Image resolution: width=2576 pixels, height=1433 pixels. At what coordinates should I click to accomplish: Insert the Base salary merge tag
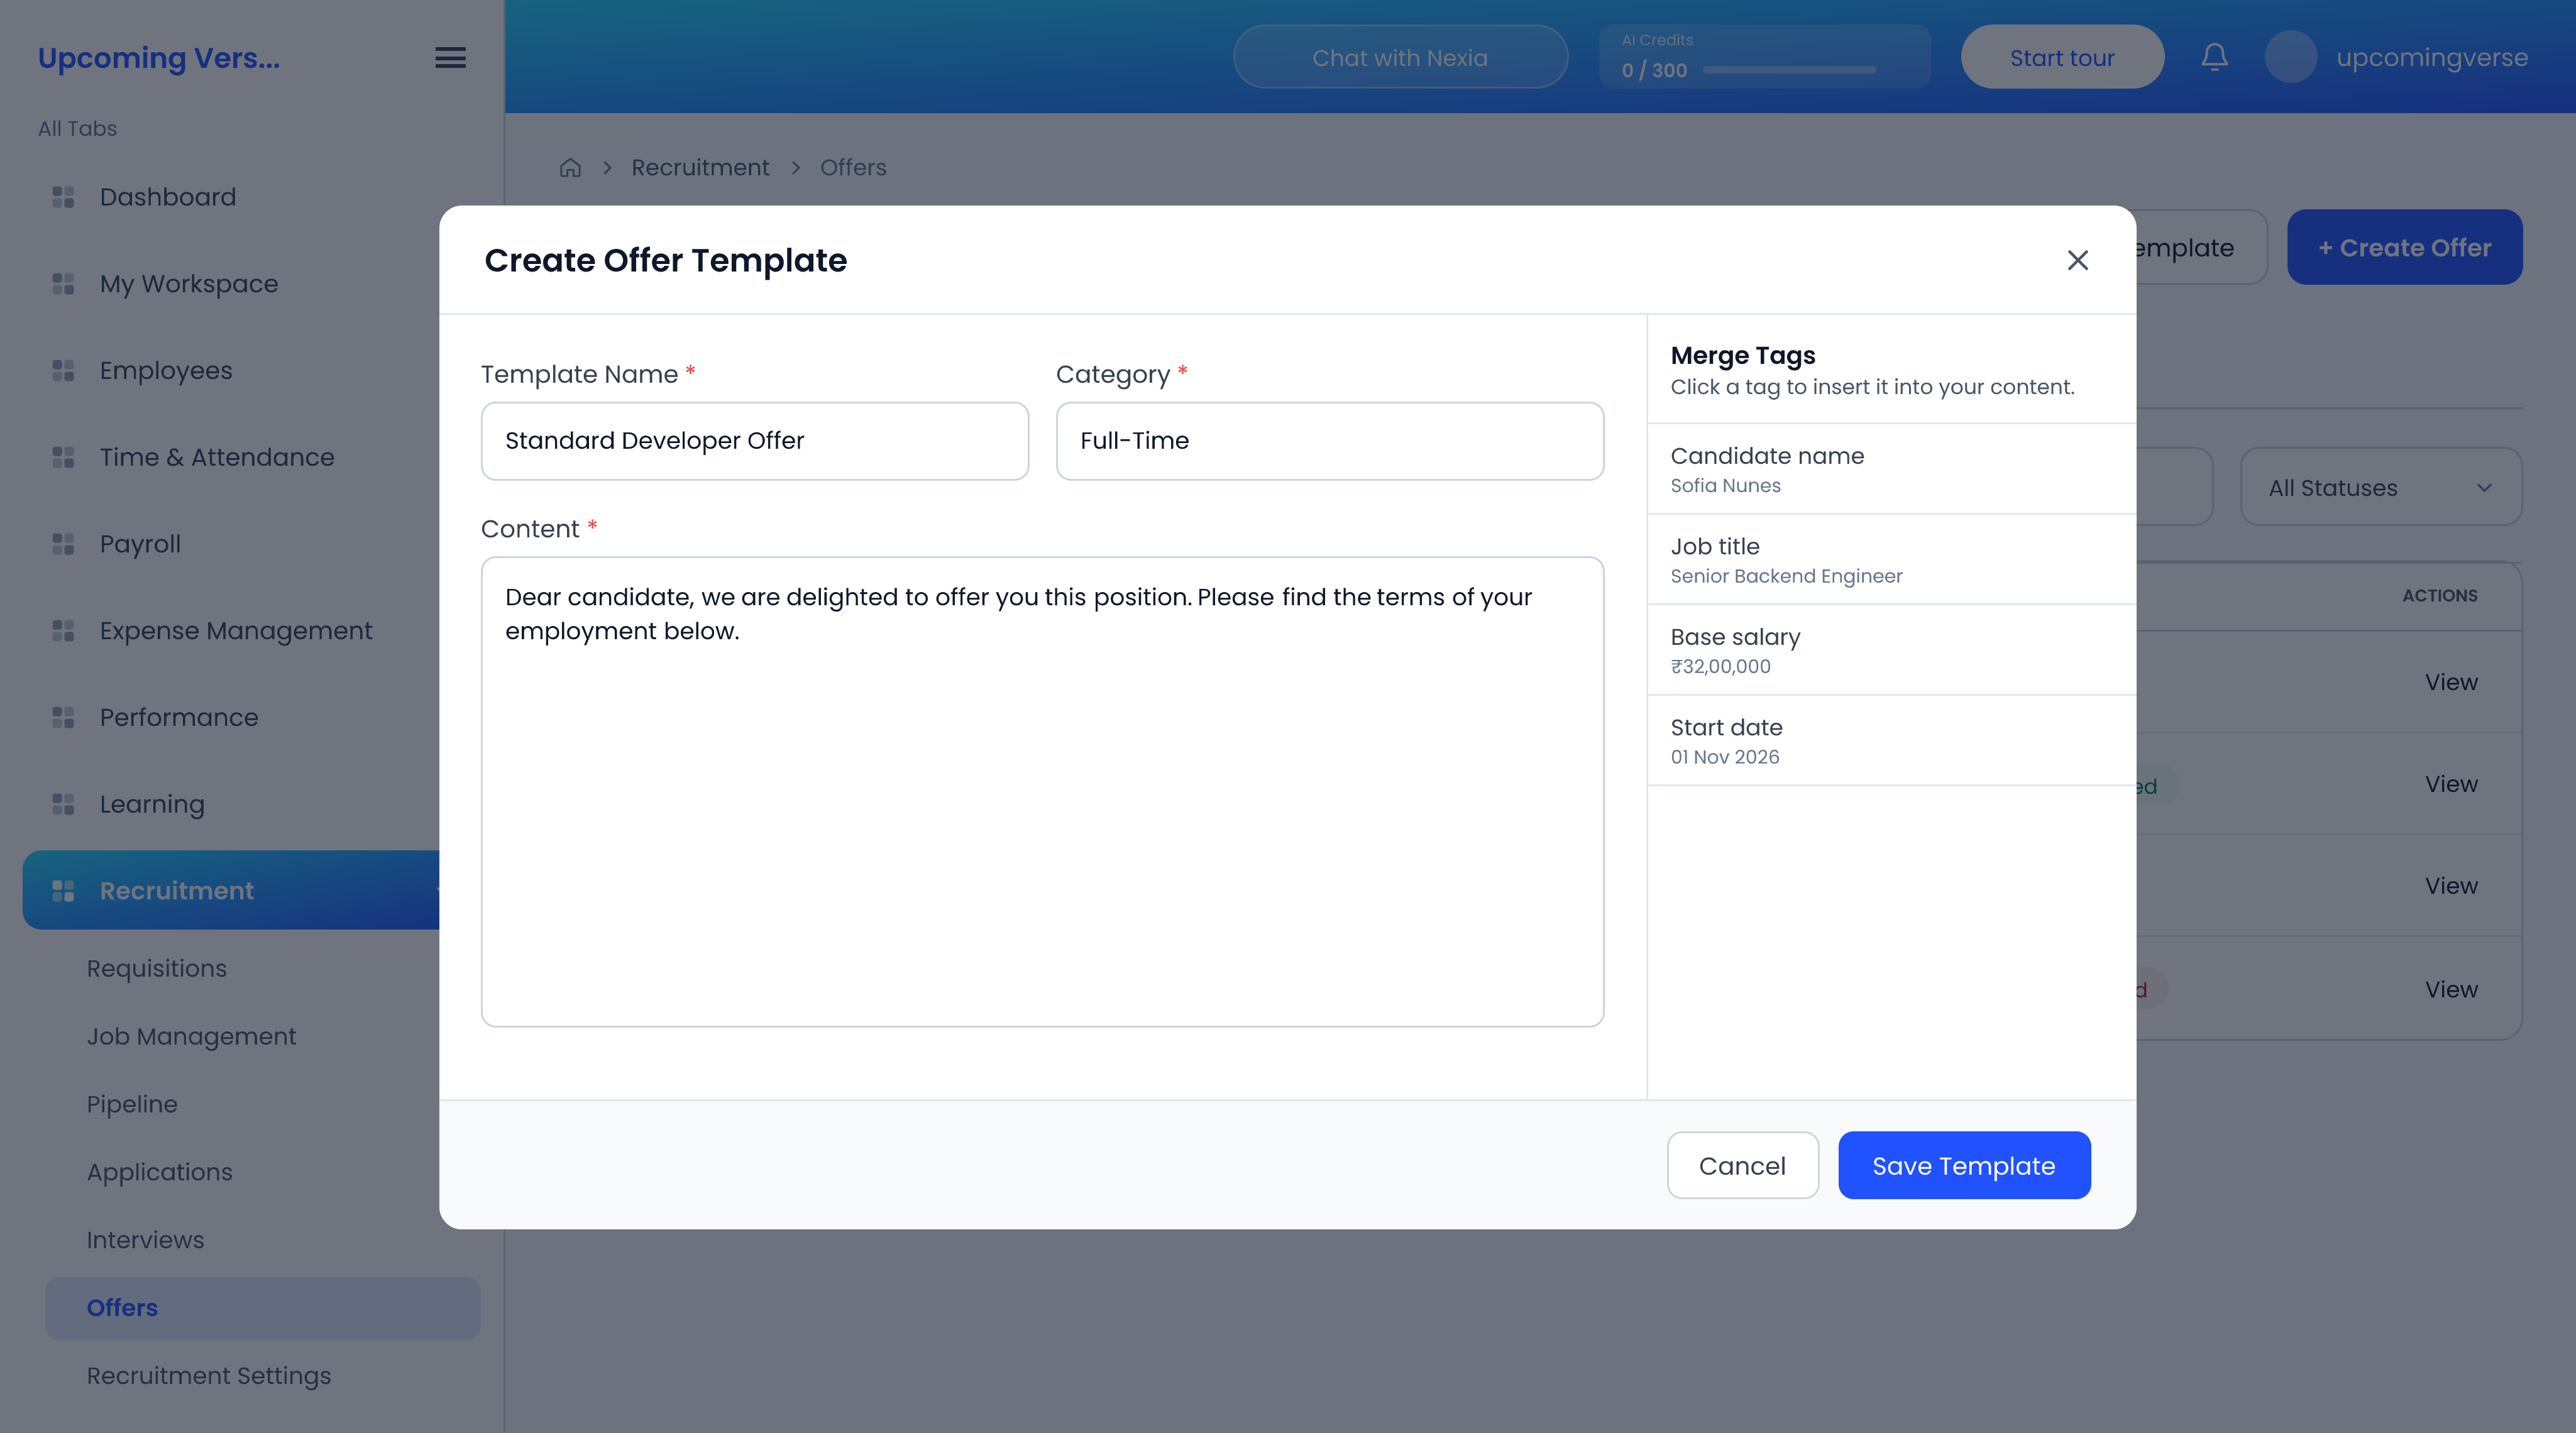pyautogui.click(x=1892, y=650)
